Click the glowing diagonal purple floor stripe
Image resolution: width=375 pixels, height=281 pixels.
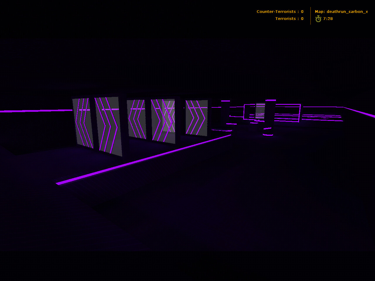[x=144, y=160]
